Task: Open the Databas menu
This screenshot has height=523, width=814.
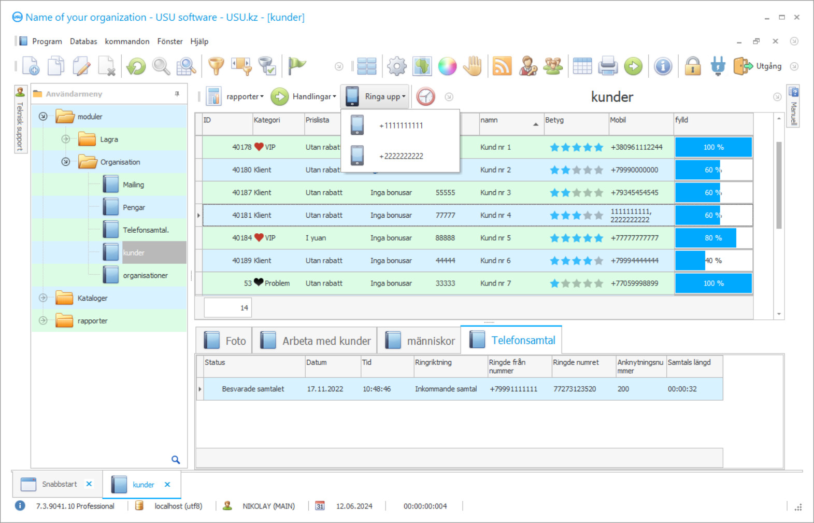Action: point(83,41)
